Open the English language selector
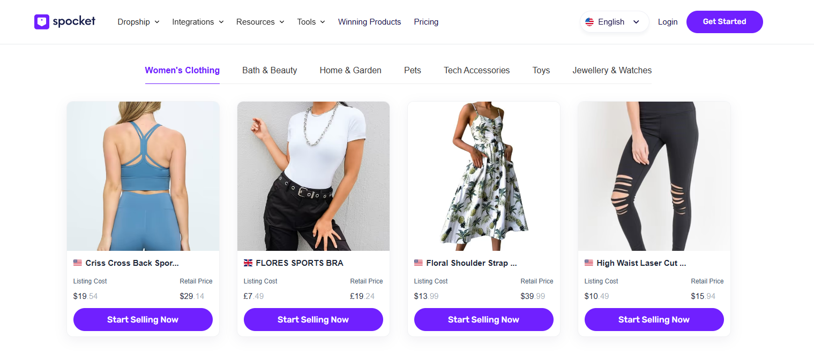814x361 pixels. [x=614, y=21]
